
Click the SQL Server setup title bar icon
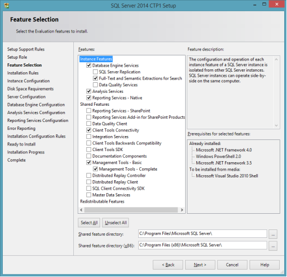(x=7, y=6)
